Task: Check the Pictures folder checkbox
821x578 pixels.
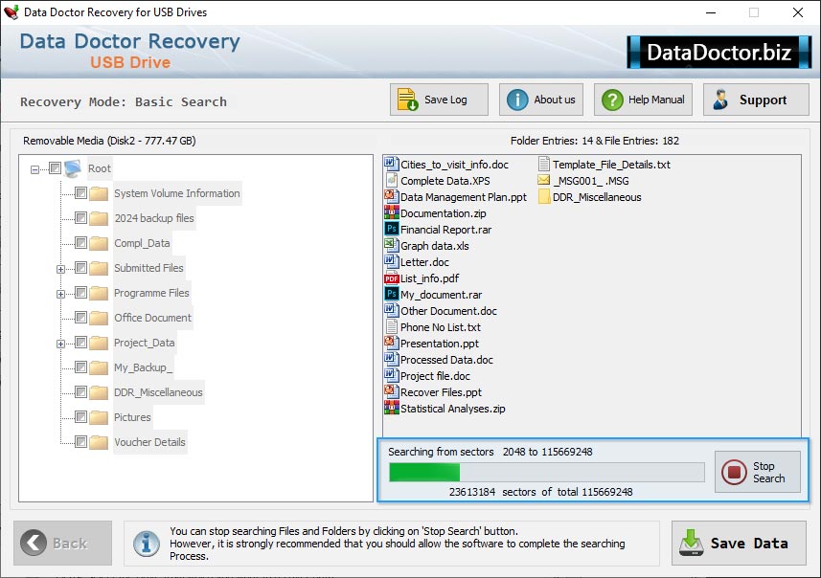Action: 80,417
